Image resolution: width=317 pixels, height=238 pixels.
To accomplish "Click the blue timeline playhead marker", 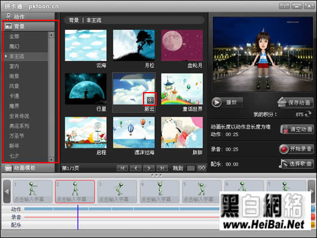I will [x=78, y=217].
